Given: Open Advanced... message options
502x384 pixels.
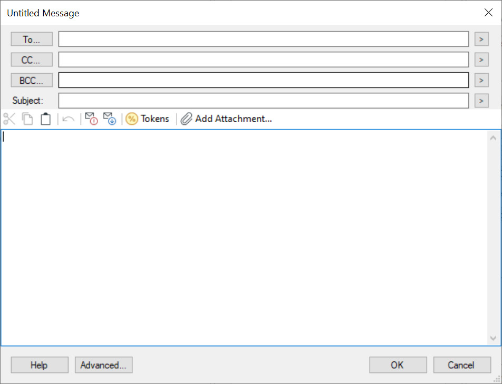Looking at the screenshot, I should (x=103, y=365).
